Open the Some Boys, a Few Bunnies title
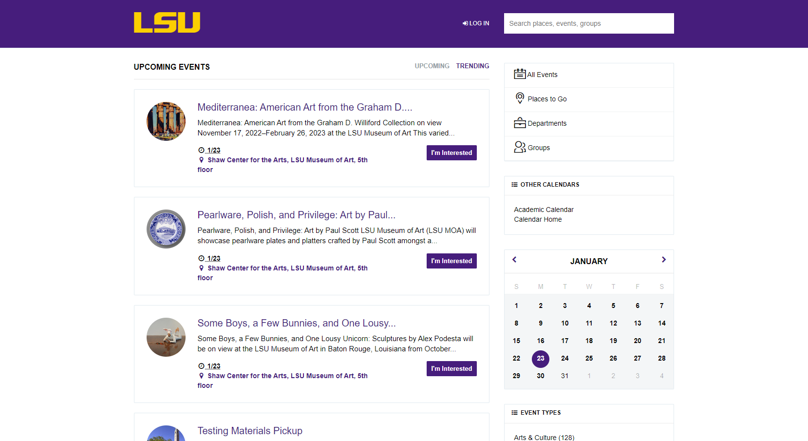Image resolution: width=808 pixels, height=441 pixels. tap(297, 323)
